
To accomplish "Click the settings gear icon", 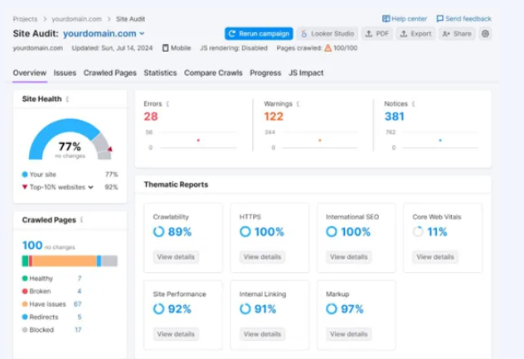I will (485, 34).
